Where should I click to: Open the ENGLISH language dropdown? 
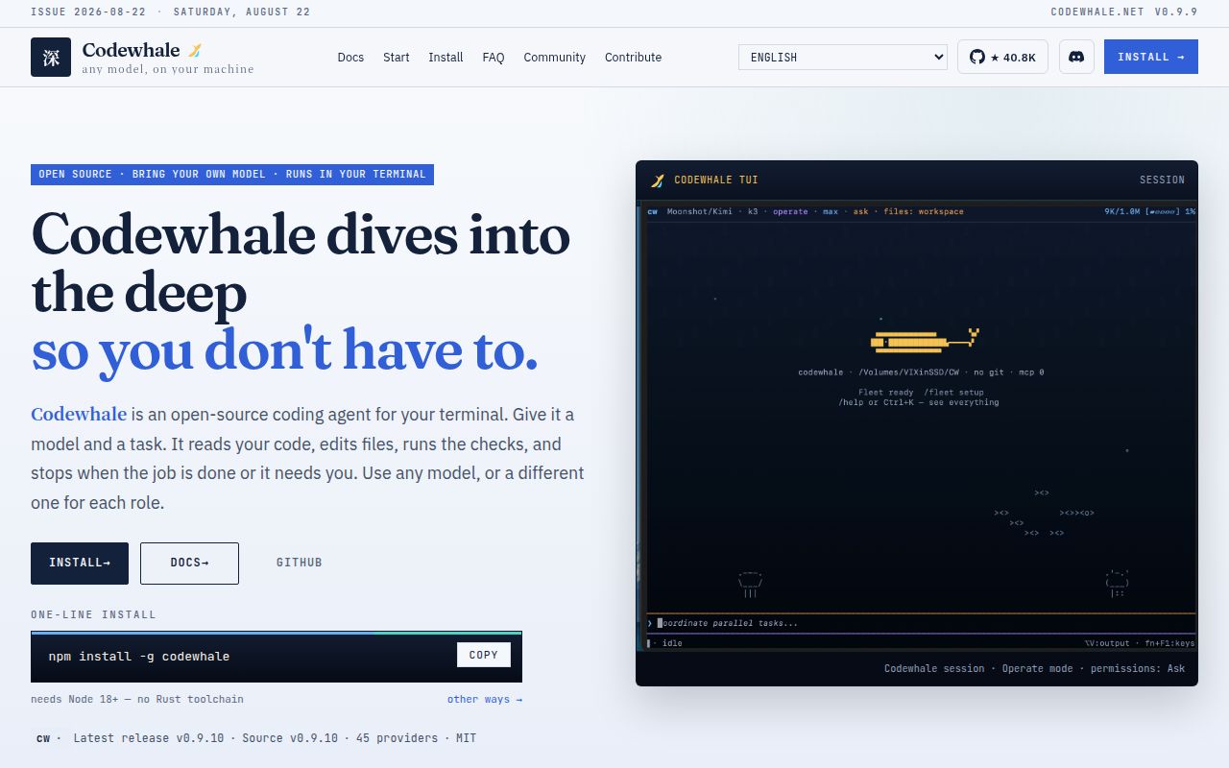tap(843, 57)
